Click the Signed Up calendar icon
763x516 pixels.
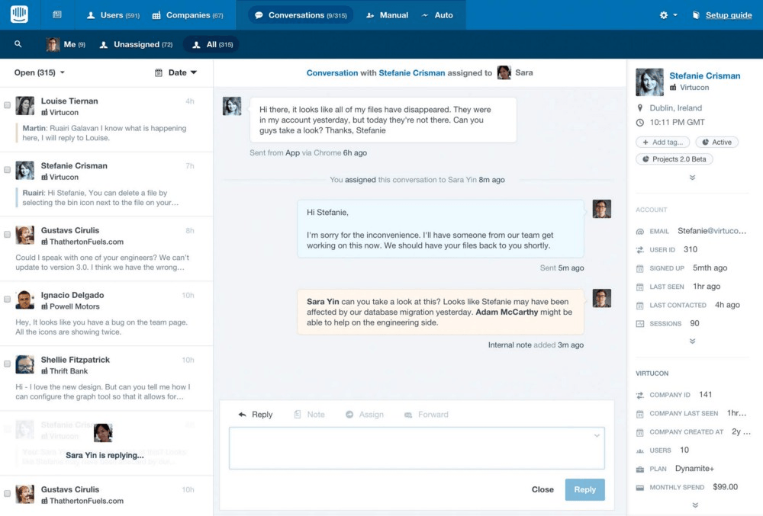coord(640,268)
